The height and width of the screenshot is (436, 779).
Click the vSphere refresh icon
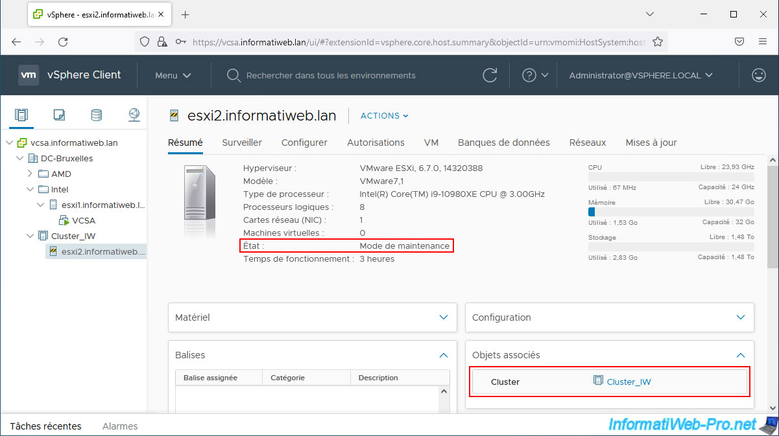click(x=490, y=75)
